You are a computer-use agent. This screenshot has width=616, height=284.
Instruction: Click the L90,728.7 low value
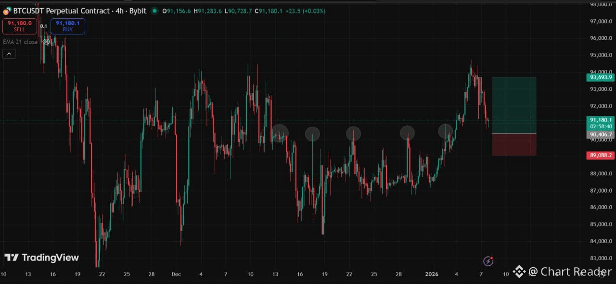pyautogui.click(x=238, y=11)
